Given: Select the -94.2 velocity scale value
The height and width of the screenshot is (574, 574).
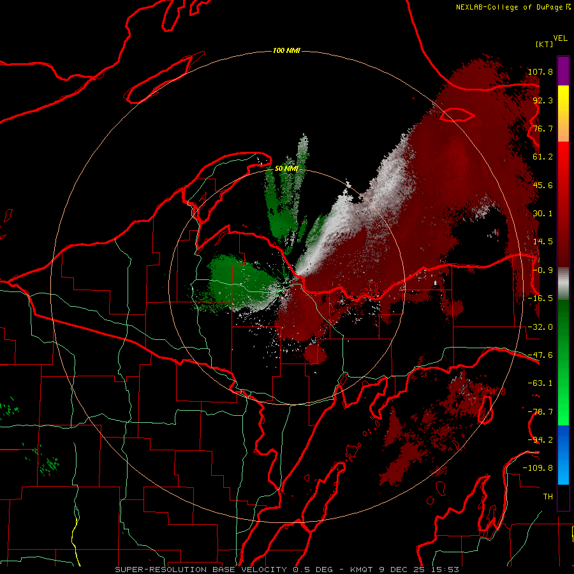Looking at the screenshot, I should coord(540,440).
